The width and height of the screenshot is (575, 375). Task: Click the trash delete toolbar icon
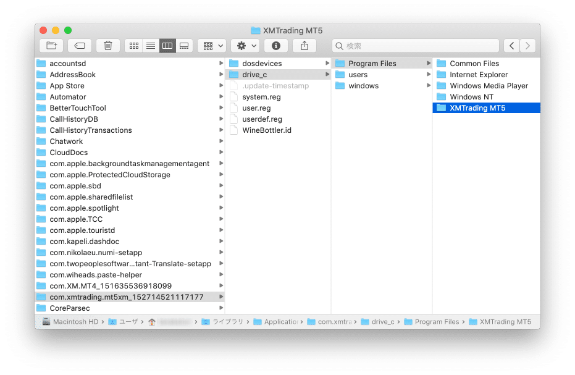coord(108,46)
